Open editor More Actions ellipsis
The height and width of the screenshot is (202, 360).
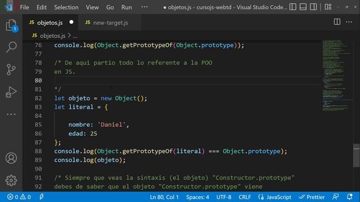pyautogui.click(x=349, y=22)
